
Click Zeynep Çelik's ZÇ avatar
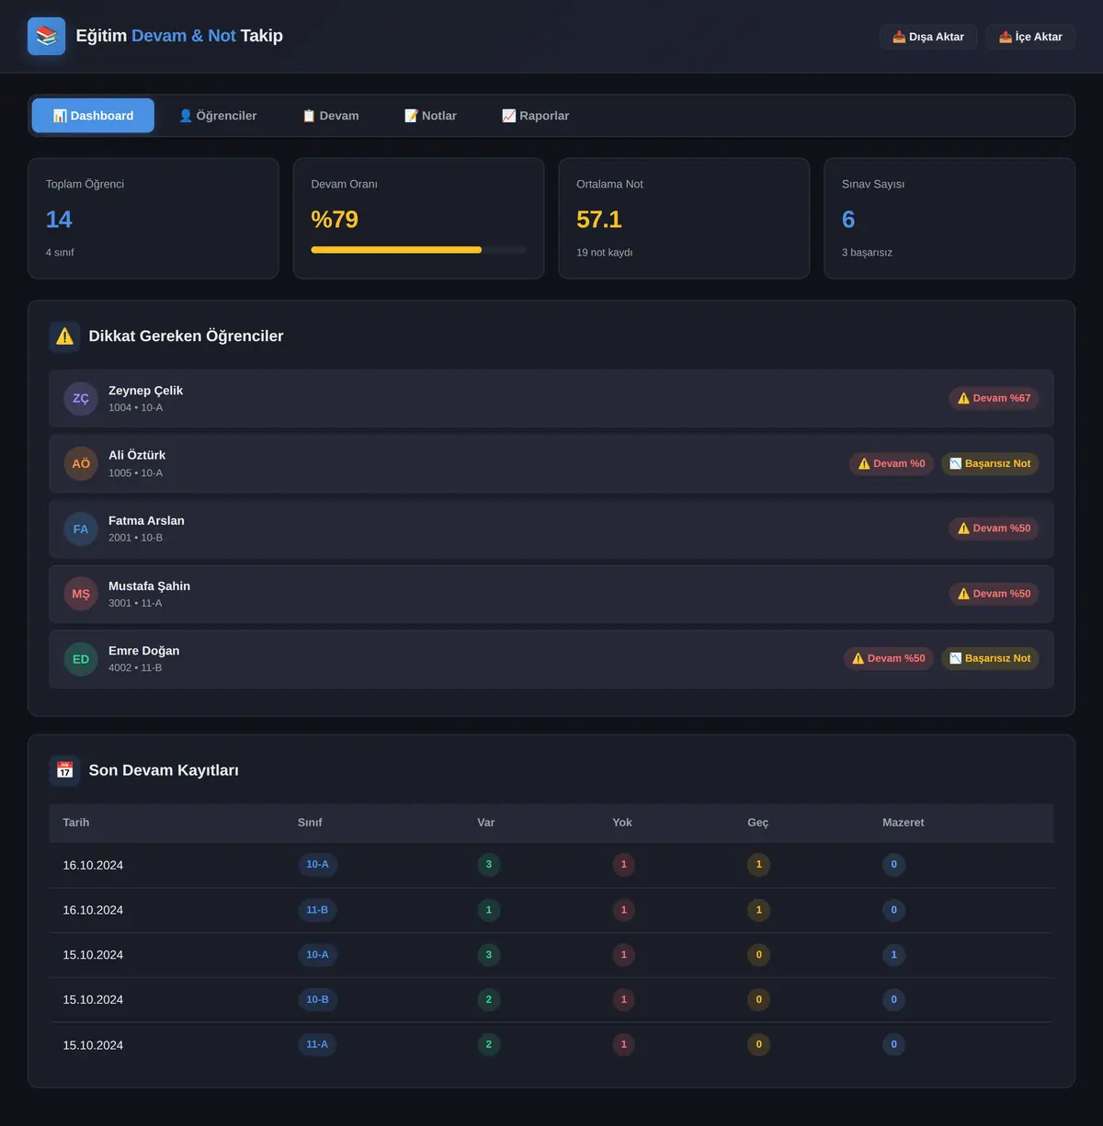click(81, 399)
